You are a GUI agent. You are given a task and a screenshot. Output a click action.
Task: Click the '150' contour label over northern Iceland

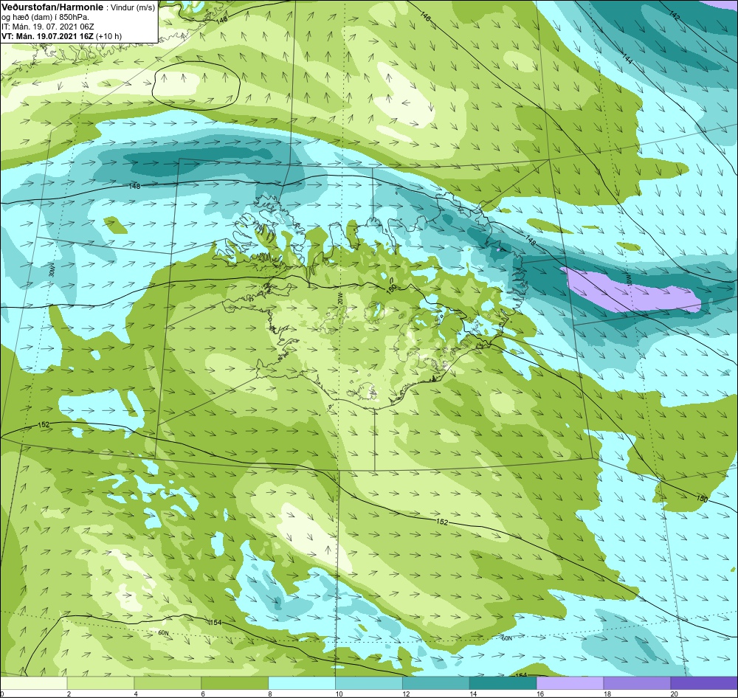(x=391, y=289)
